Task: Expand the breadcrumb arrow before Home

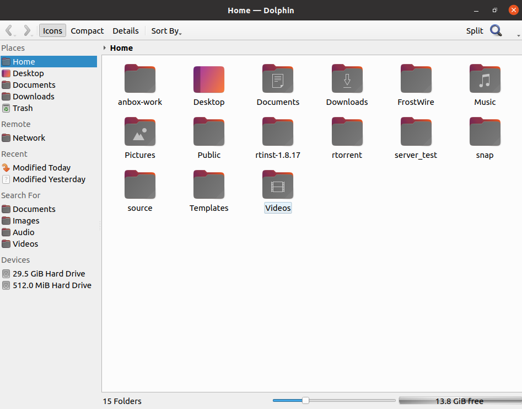Action: tap(105, 48)
